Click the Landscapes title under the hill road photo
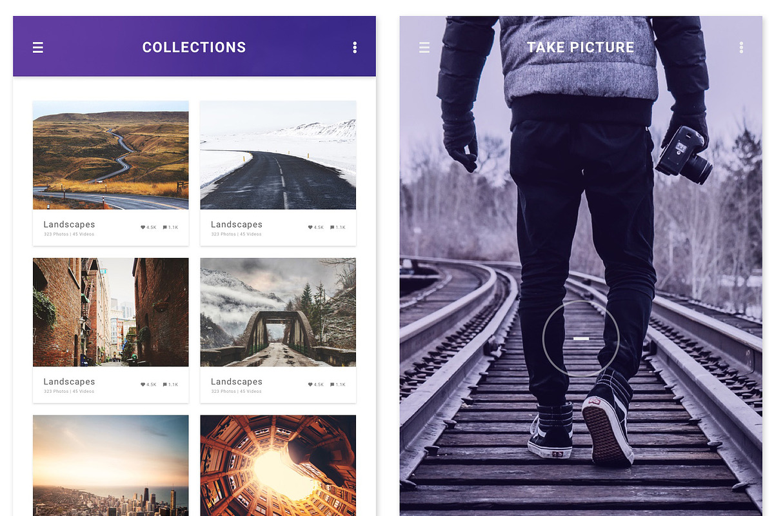 click(x=69, y=224)
